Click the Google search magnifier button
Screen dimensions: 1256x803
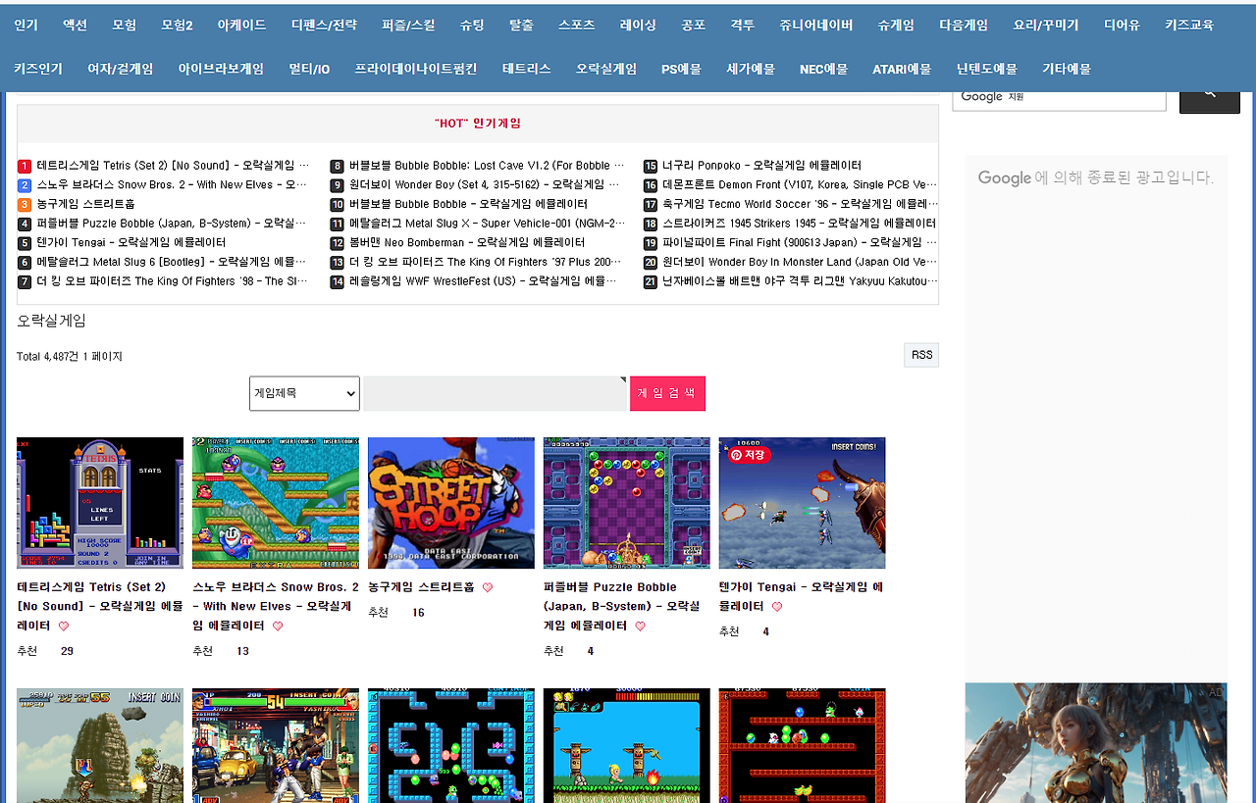point(1209,98)
